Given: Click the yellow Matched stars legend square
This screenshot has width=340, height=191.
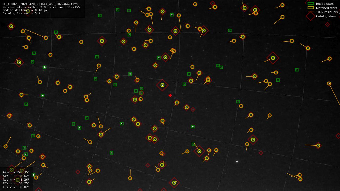Looking at the screenshot, I should click(311, 8).
